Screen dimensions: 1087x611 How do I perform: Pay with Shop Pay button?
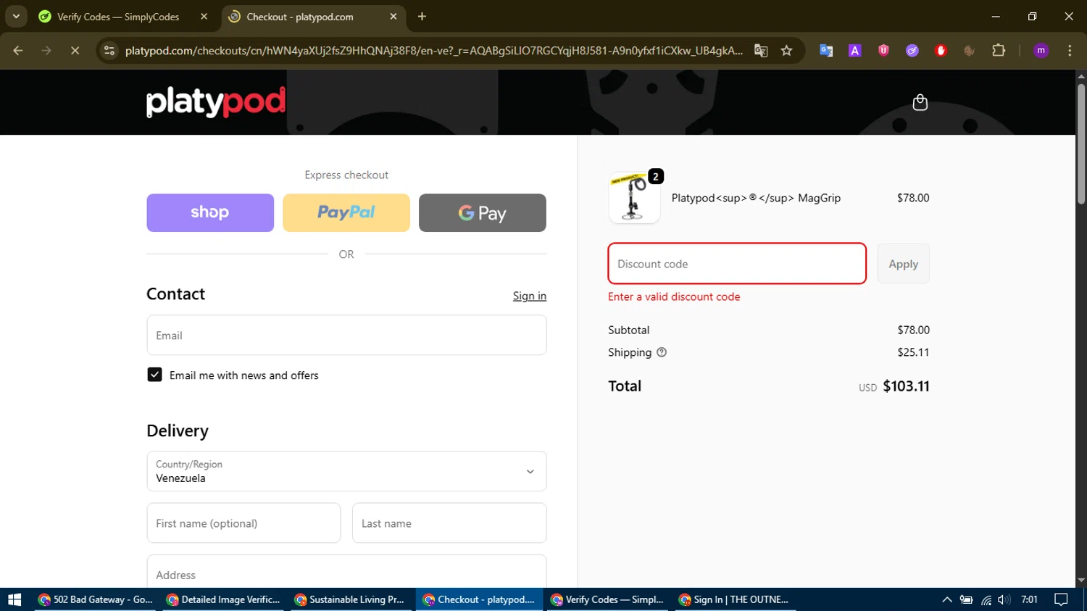[x=210, y=212]
